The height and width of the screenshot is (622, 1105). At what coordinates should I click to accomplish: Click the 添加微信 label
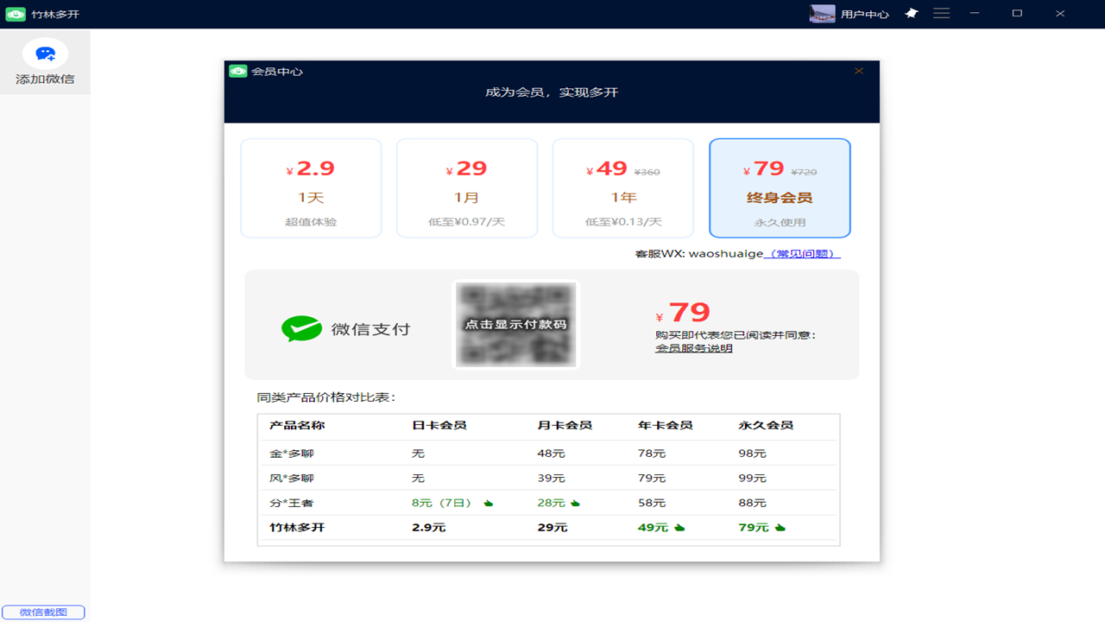coord(45,79)
